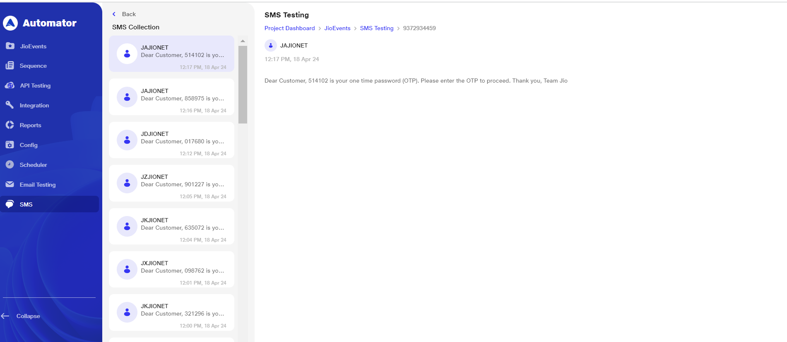
Task: Open the Reports section
Action: (x=30, y=125)
